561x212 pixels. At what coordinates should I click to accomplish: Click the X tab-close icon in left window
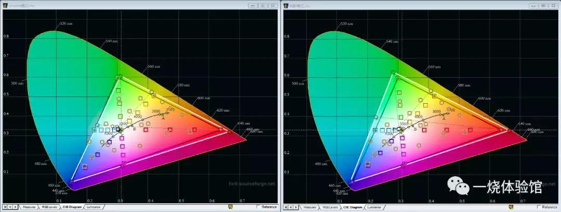click(5, 207)
